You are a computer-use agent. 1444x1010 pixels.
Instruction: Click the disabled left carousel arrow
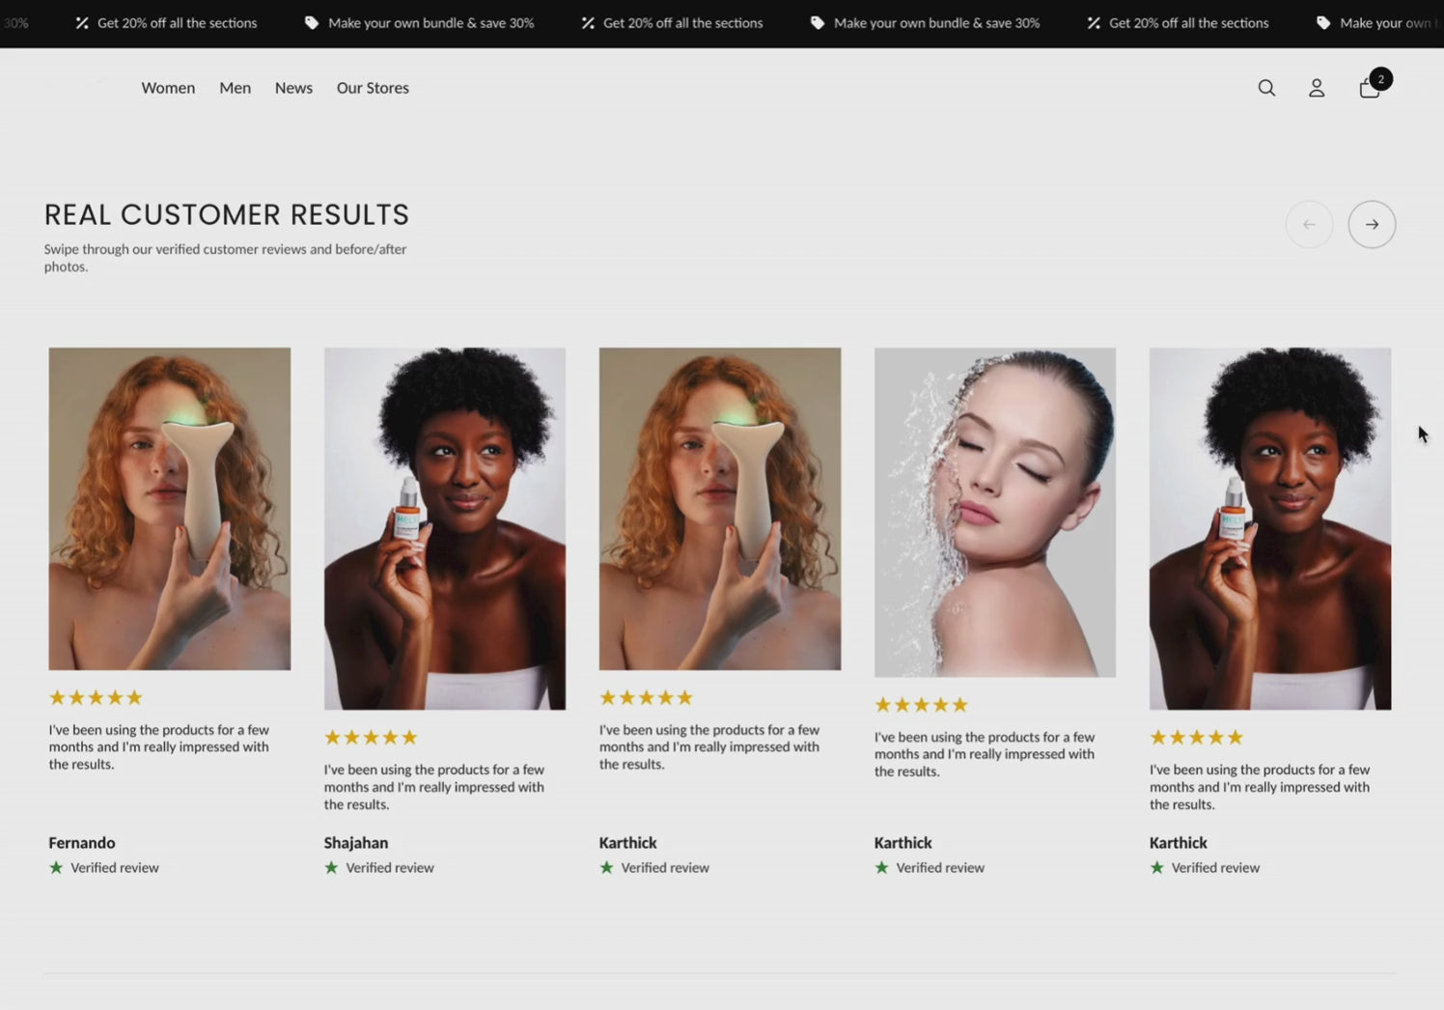pos(1309,223)
